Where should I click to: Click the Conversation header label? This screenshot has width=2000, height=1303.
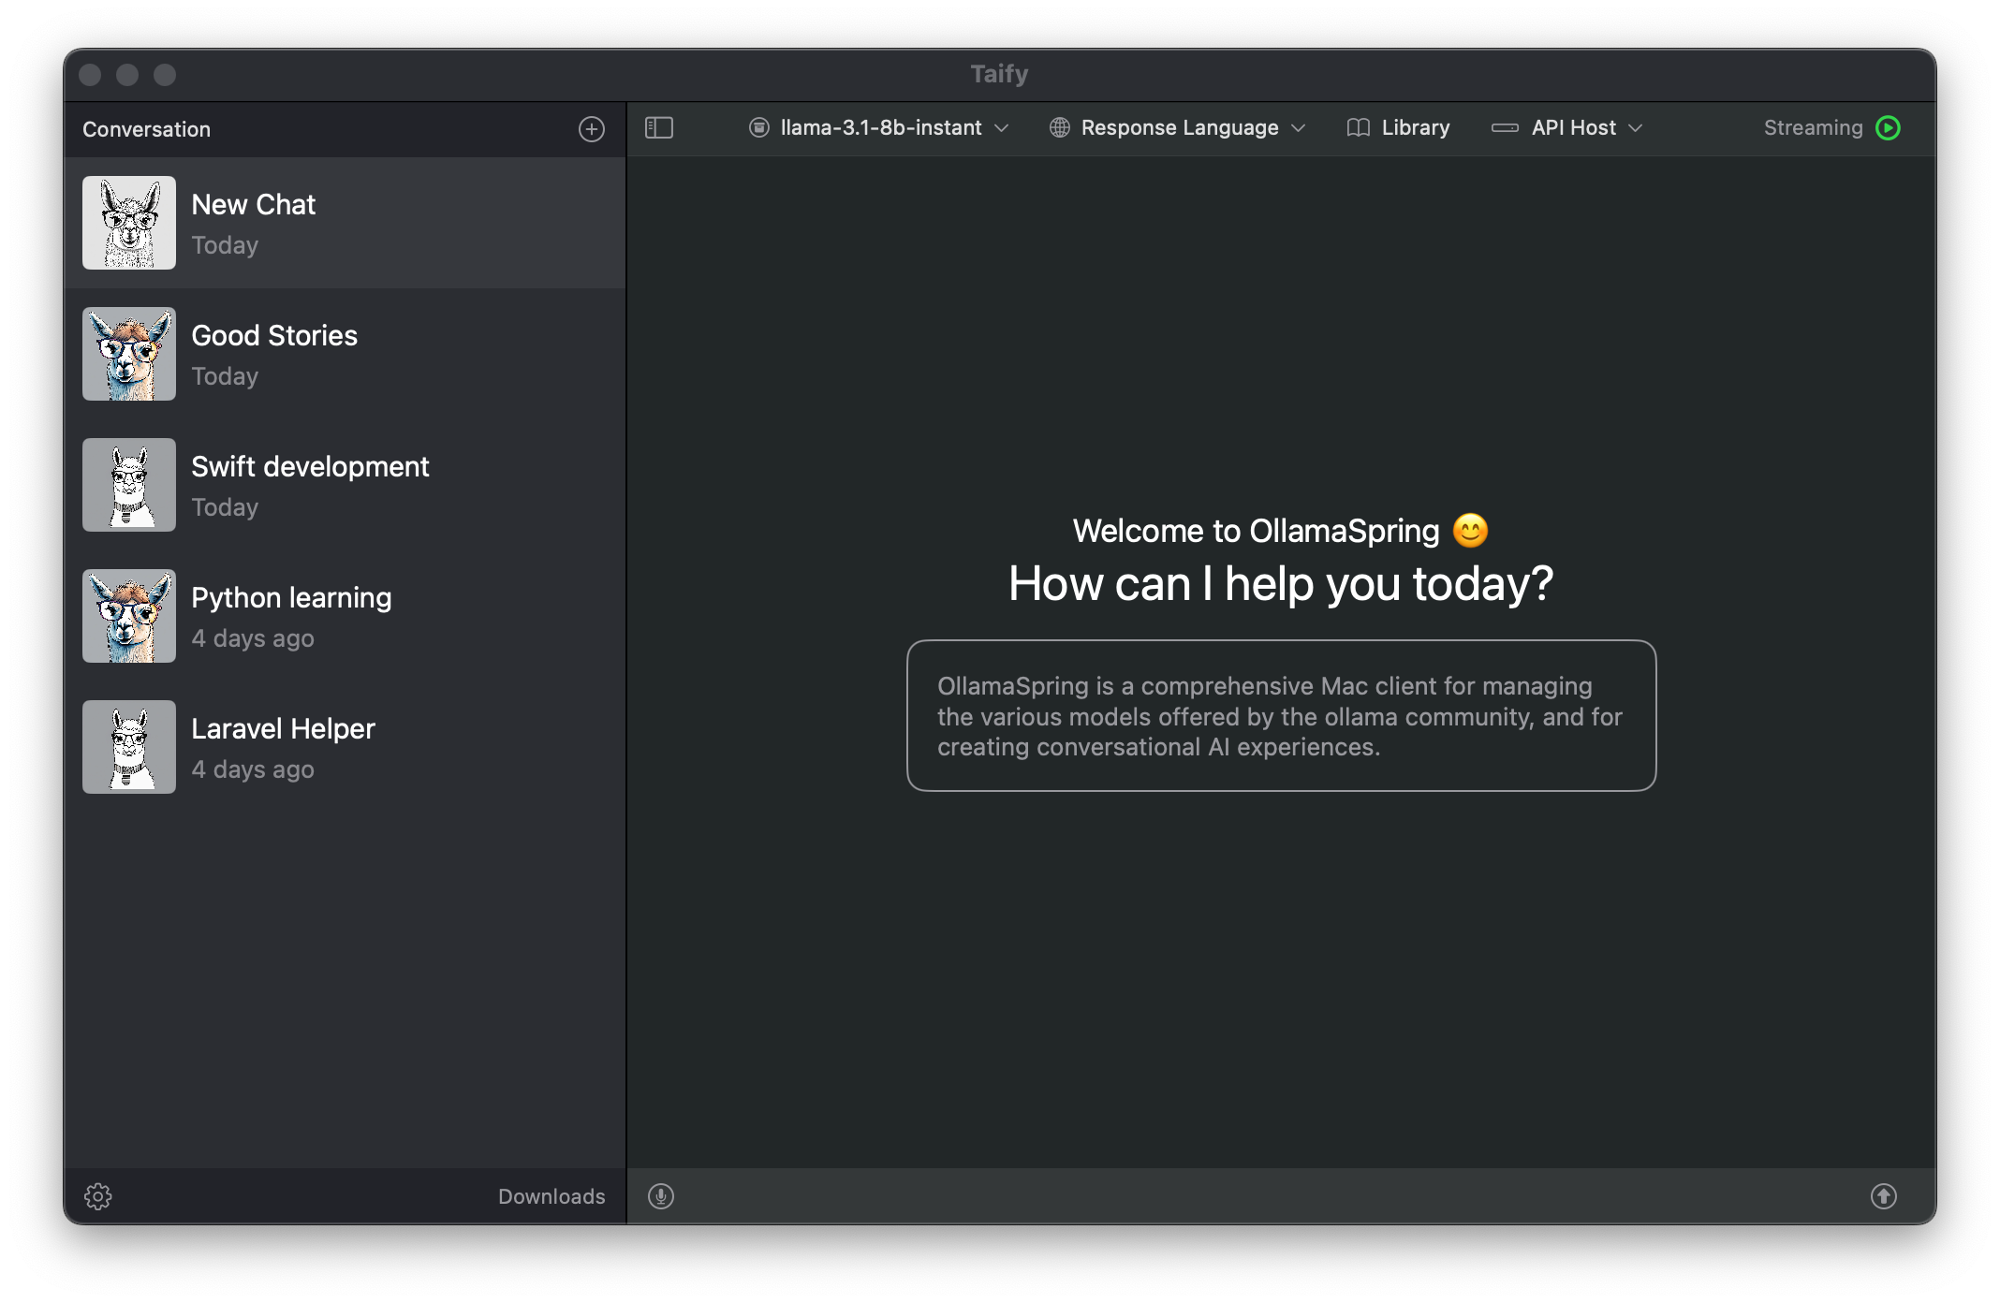coord(146,129)
